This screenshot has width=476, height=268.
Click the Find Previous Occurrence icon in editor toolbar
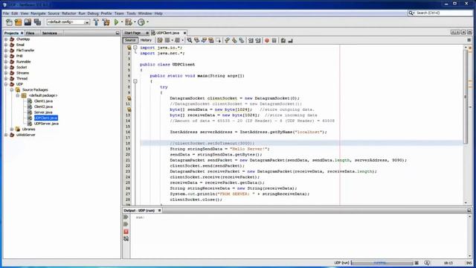coord(196,40)
